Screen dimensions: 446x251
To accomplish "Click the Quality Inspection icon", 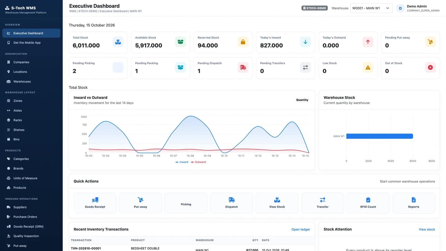I will tap(9, 236).
